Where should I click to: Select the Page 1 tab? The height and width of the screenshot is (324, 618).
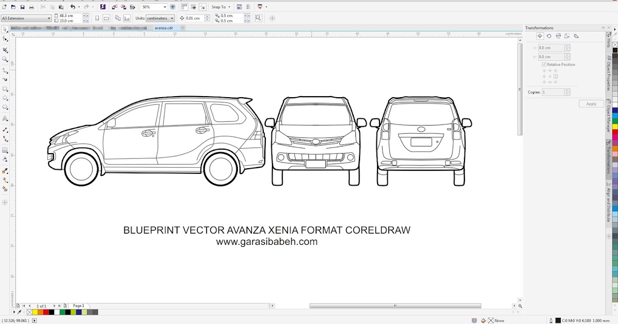[78, 306]
